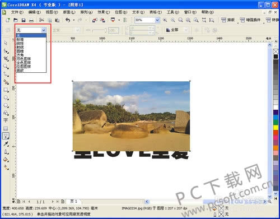Click the Paste clipboard icon

pyautogui.click(x=57, y=20)
